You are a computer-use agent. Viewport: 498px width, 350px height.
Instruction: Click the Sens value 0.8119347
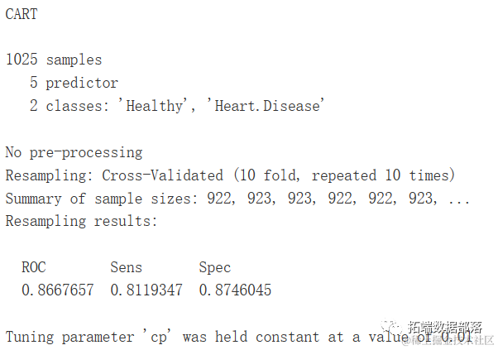146,290
